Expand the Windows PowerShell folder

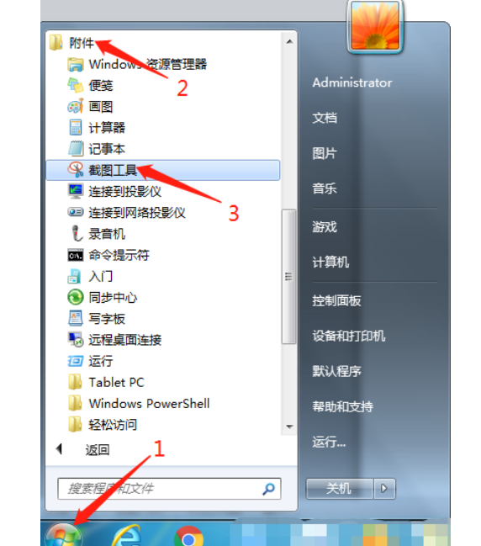pos(139,403)
